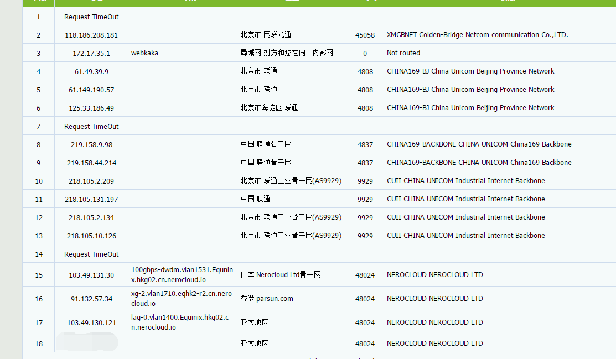Click location 香港 parsun.com
This screenshot has width=616, height=359.
[267, 299]
